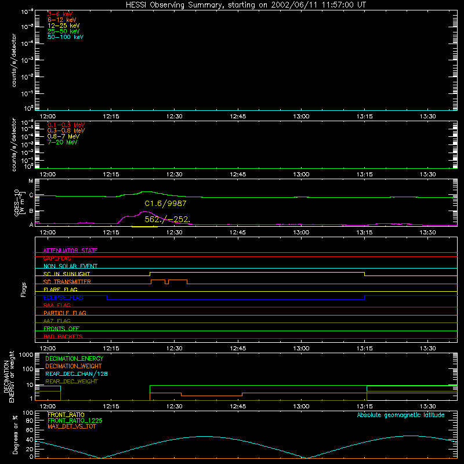Select the 50-100 keV legend label
Image resolution: width=464 pixels, height=464 pixels.
(66, 37)
